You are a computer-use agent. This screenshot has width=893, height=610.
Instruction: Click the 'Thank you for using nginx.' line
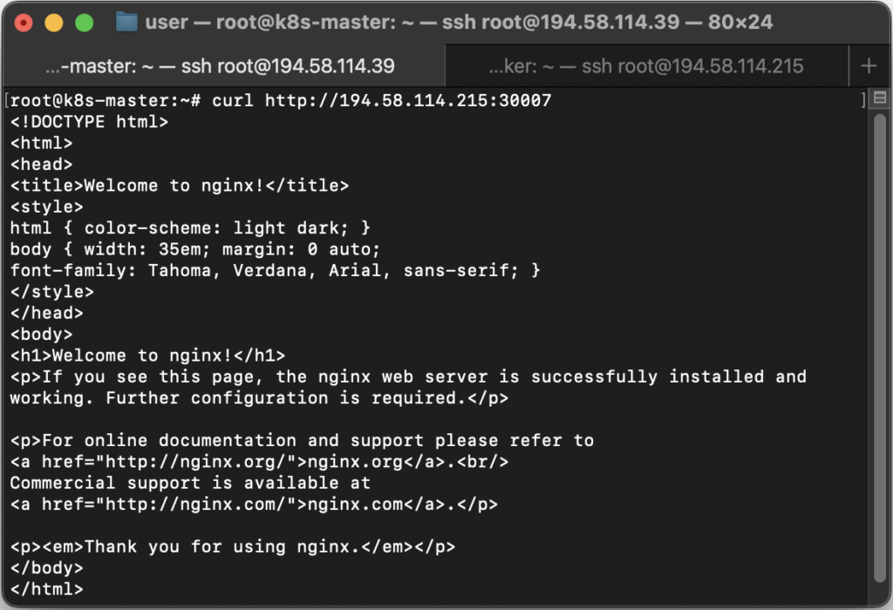tap(233, 547)
